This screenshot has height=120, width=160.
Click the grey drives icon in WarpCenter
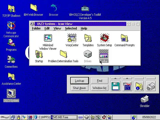pyautogui.click(x=86, y=117)
